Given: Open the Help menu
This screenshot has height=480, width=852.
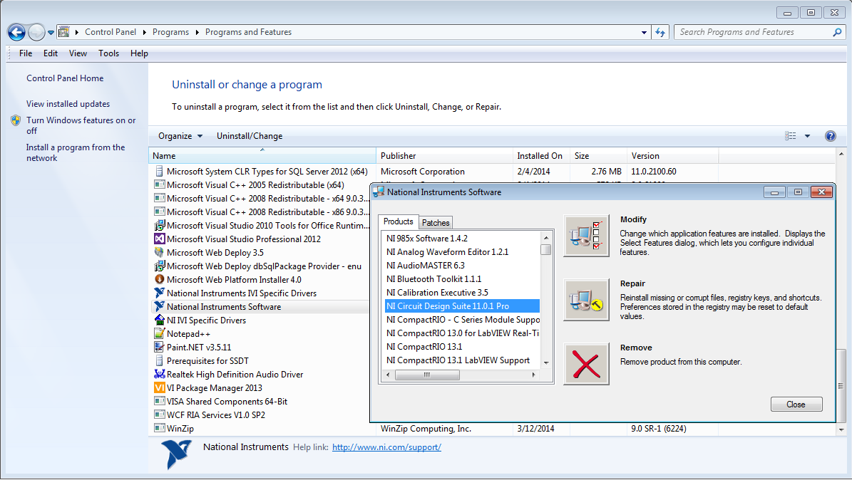Looking at the screenshot, I should click(x=139, y=53).
